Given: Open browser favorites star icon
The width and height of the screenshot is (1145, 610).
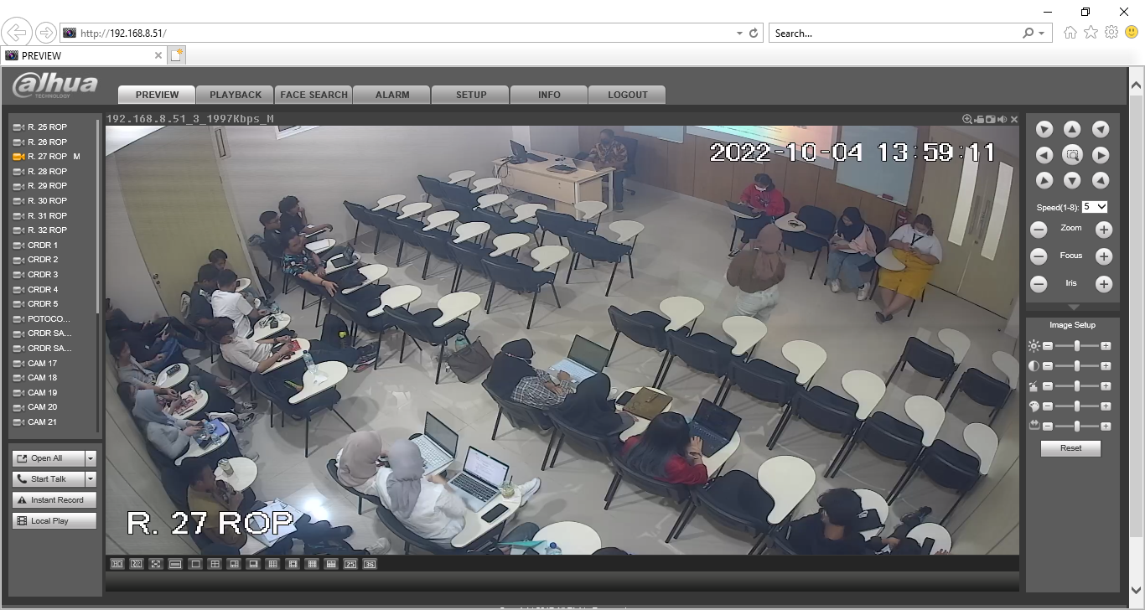Looking at the screenshot, I should (1091, 32).
